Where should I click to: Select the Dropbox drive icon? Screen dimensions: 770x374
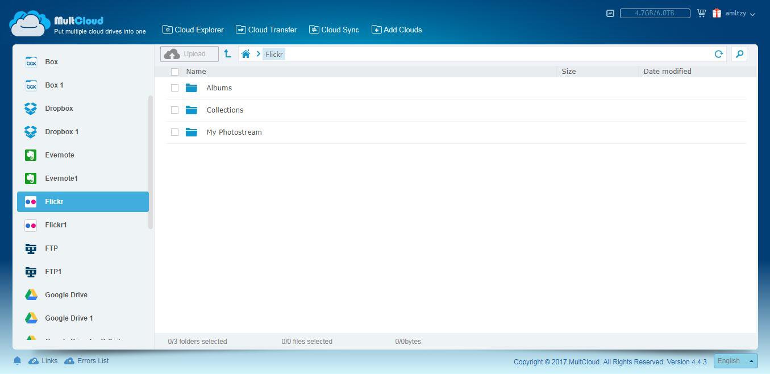point(31,109)
